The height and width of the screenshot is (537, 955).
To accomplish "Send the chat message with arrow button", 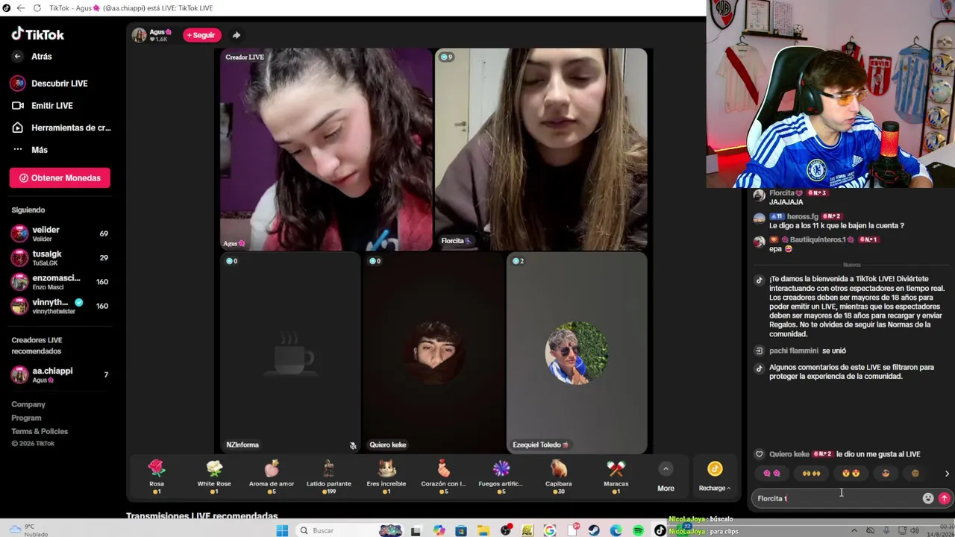I will pyautogui.click(x=944, y=498).
